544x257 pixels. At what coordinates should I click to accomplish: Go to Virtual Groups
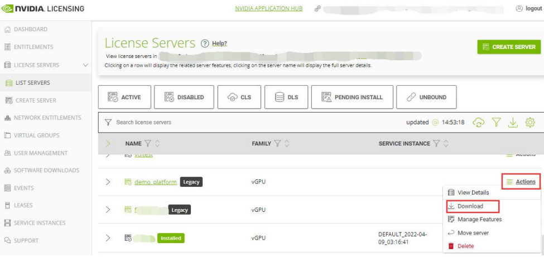[x=32, y=135]
